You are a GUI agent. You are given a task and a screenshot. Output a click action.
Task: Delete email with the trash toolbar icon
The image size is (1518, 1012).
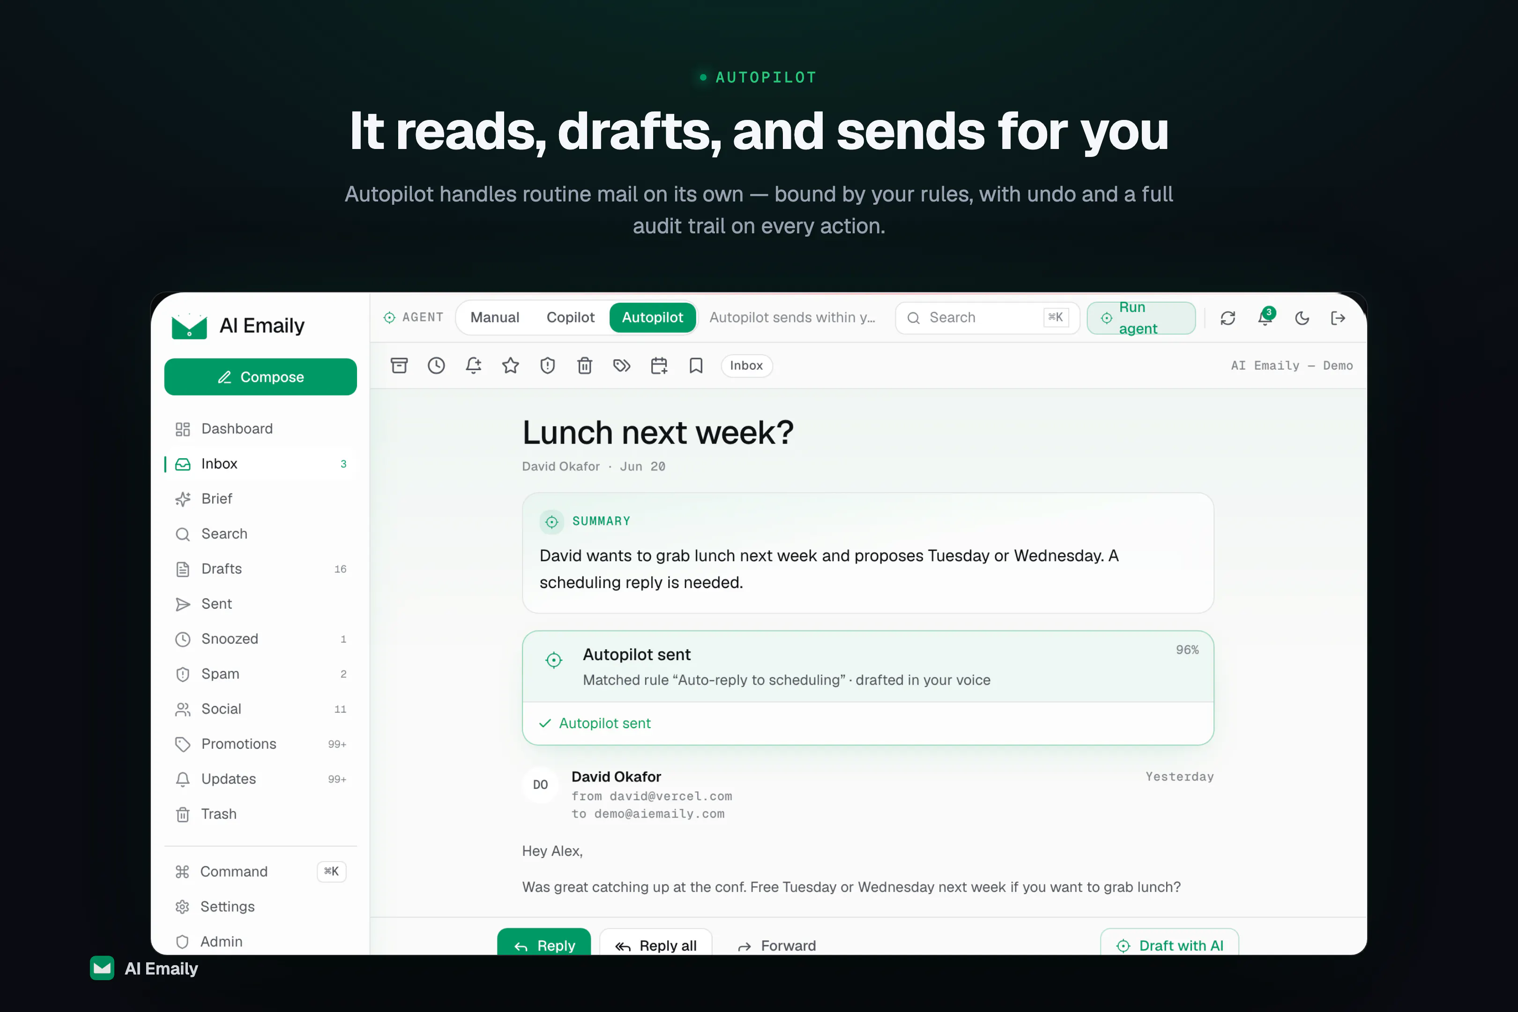pos(585,366)
